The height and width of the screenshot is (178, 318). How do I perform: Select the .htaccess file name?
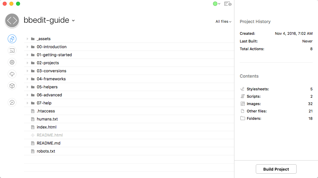click(x=46, y=111)
